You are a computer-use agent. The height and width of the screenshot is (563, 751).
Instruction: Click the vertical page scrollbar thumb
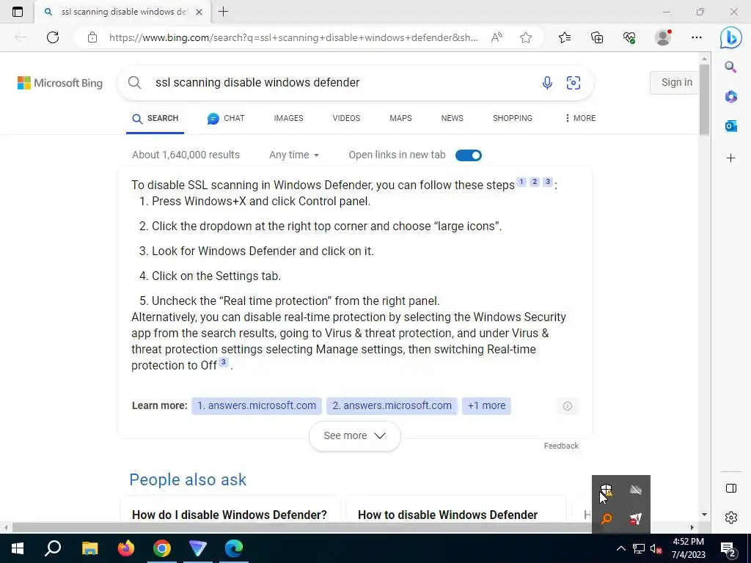pyautogui.click(x=704, y=100)
